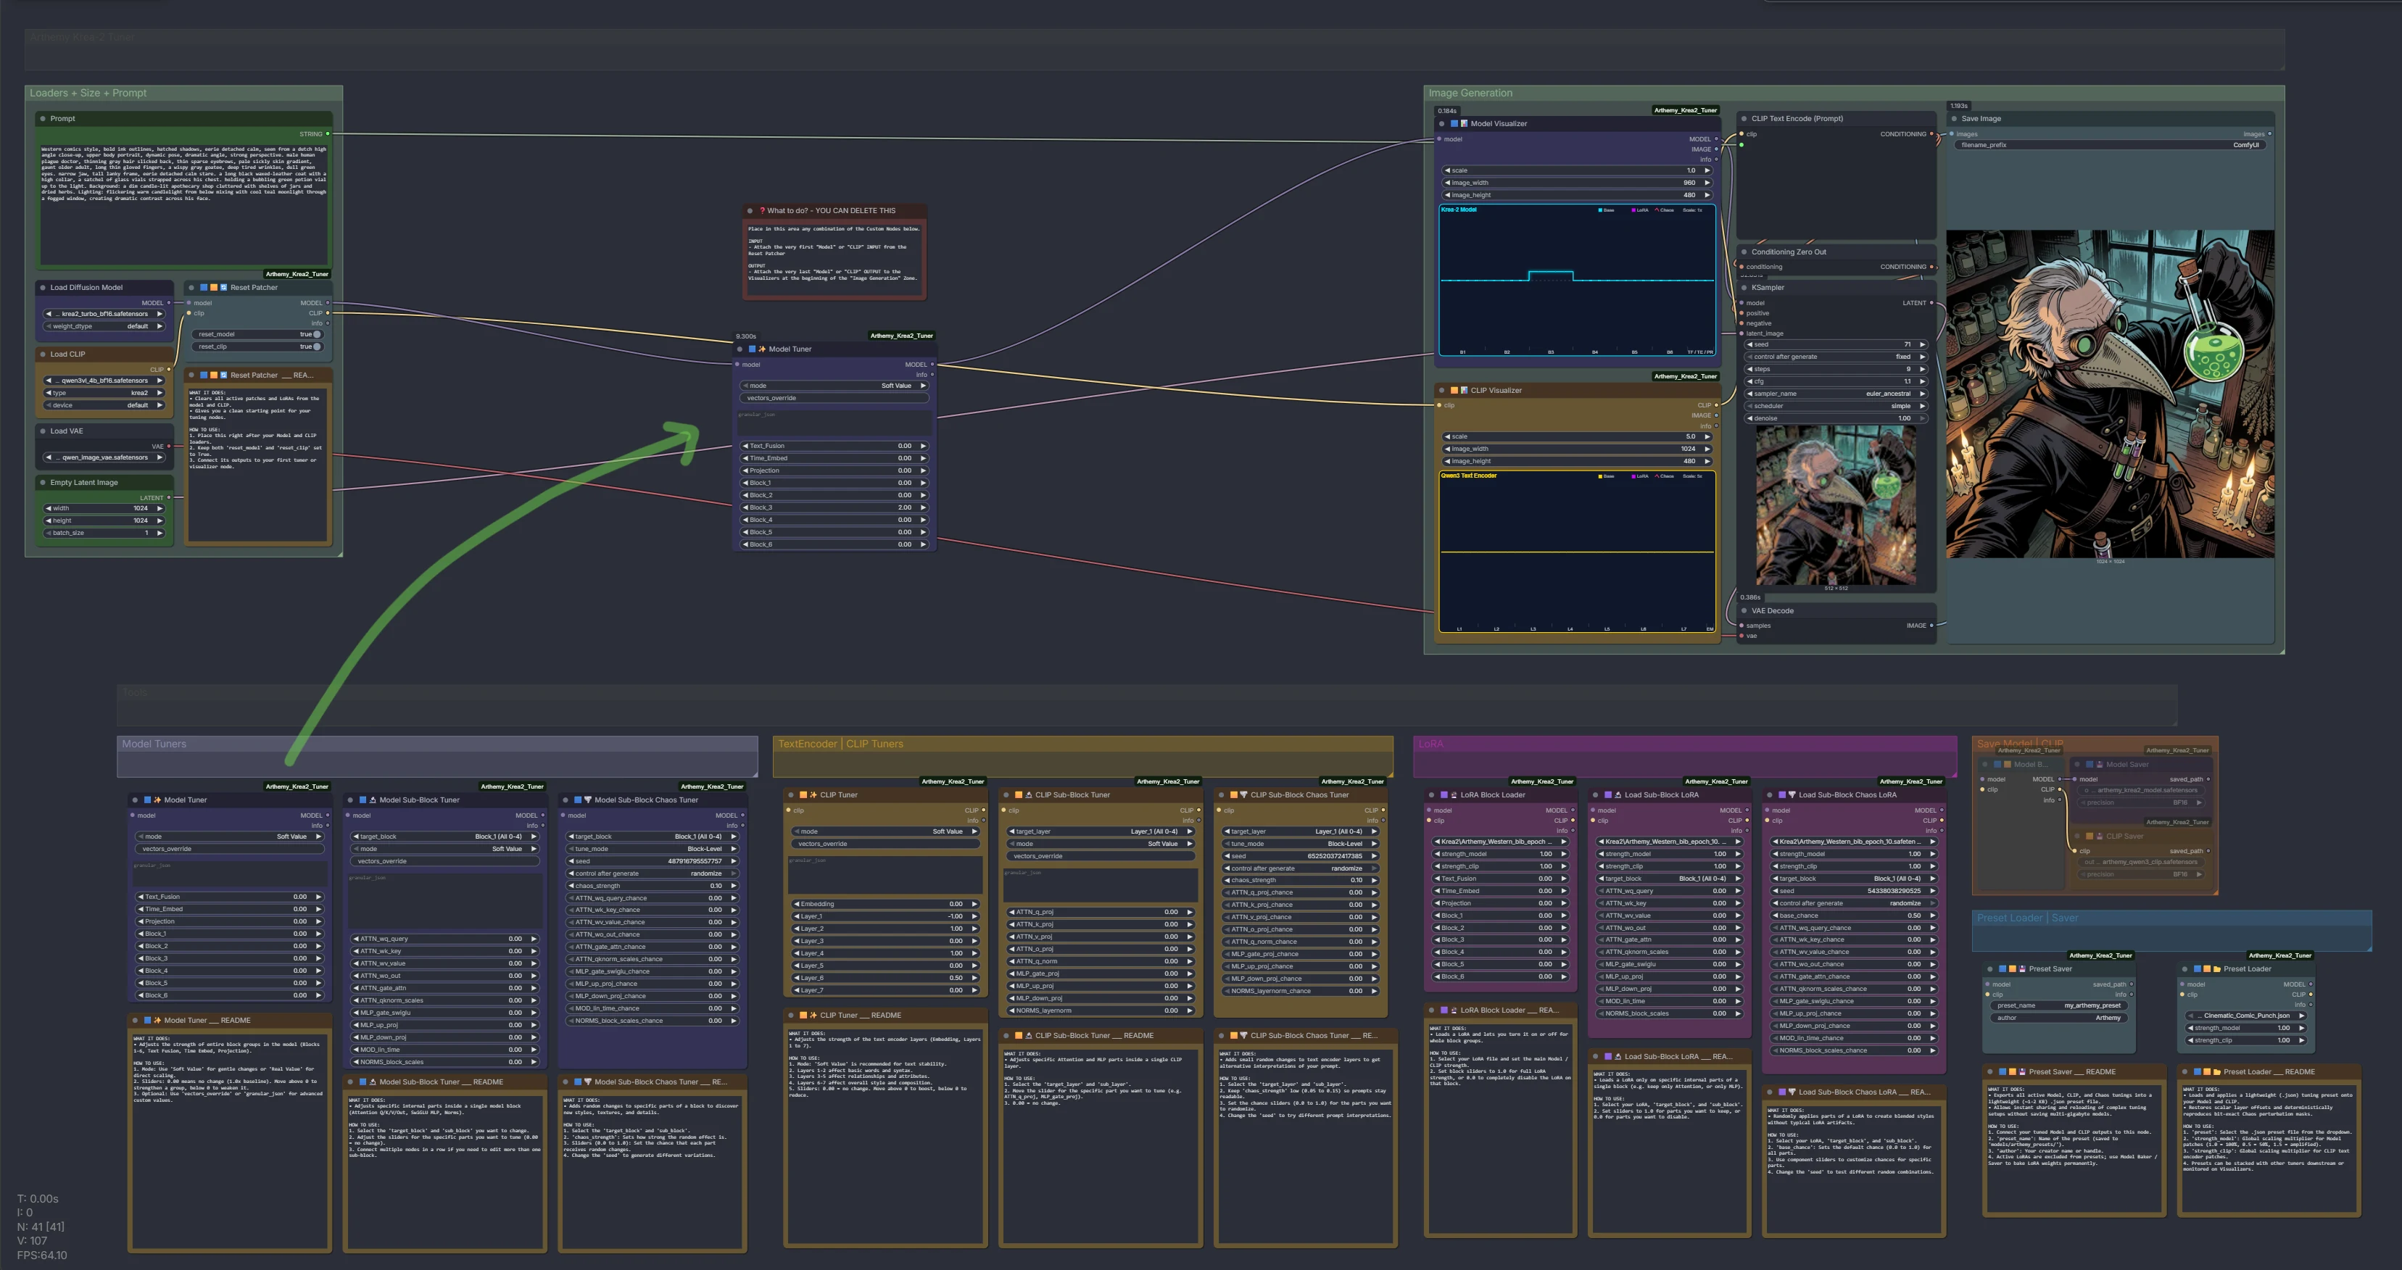Click the CLIP Sub-Block Chaos Tuner funnel icon
Image resolution: width=2402 pixels, height=1270 pixels.
[1244, 795]
